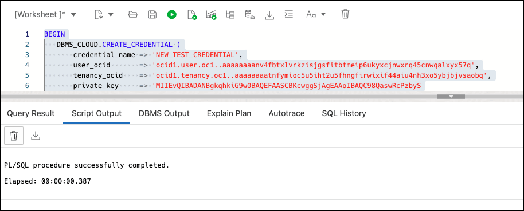Click the Explain Plan icon
524x211 pixels.
point(230,14)
